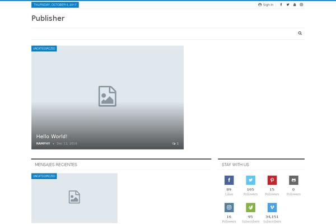Click the GitHub 0 Followers icon

(293, 180)
